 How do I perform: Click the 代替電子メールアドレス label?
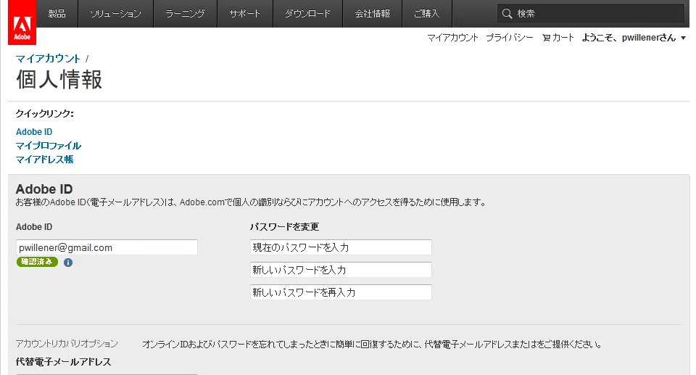click(x=64, y=362)
